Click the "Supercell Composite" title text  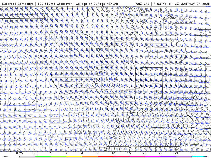[x=18, y=4]
